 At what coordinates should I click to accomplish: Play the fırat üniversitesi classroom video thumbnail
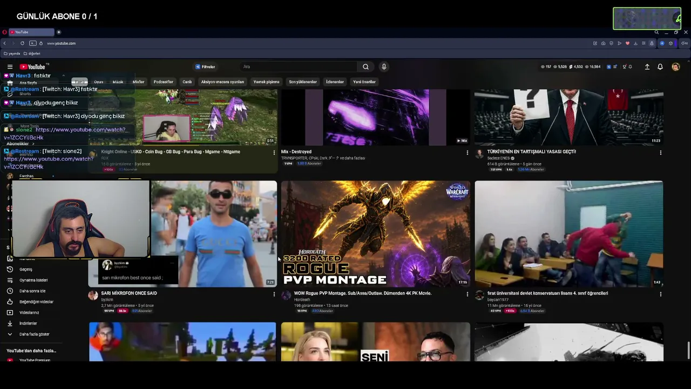click(x=568, y=234)
